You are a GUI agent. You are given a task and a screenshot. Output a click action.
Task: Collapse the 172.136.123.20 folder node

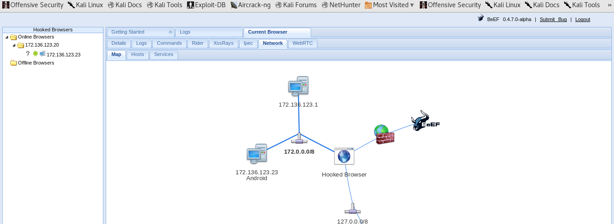coord(14,45)
